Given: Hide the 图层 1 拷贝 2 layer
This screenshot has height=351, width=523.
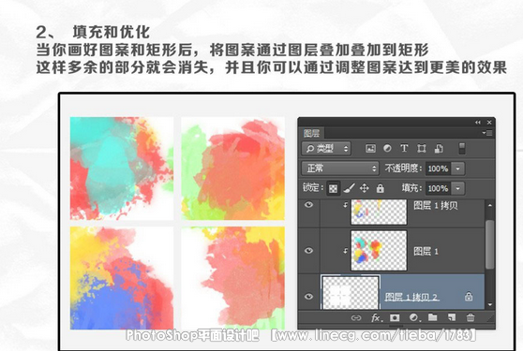Looking at the screenshot, I should tap(309, 296).
